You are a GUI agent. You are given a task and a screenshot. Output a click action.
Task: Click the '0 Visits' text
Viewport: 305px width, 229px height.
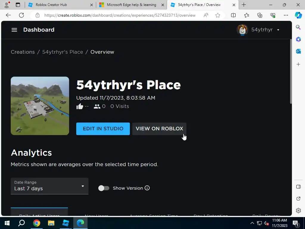click(120, 106)
